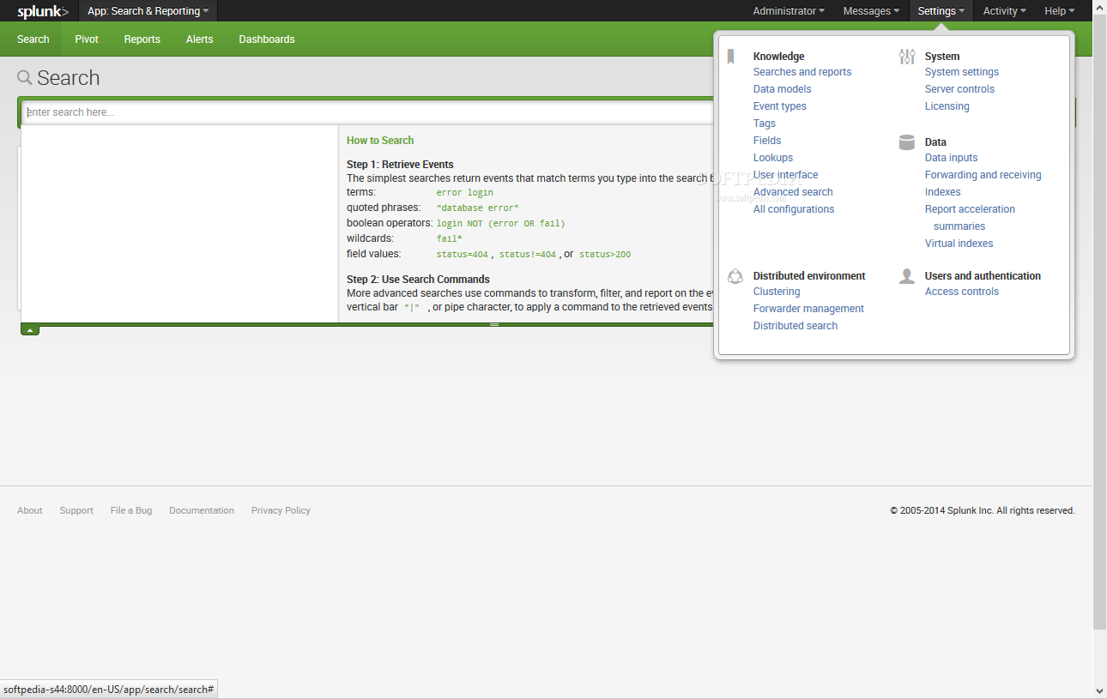Screen dimensions: 1107x699
Task: Open Data models settings
Action: (x=782, y=89)
